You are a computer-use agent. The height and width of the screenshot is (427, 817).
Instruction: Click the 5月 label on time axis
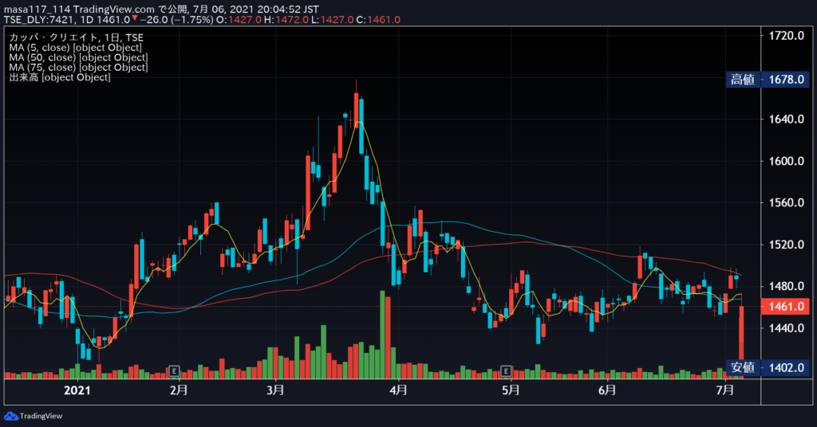(511, 390)
